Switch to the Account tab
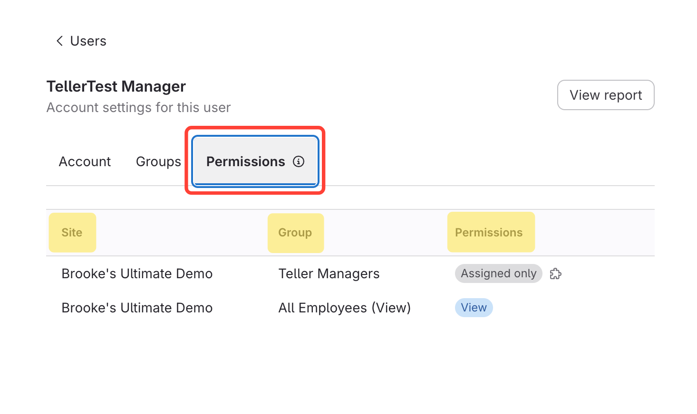The height and width of the screenshot is (414, 697). (85, 162)
